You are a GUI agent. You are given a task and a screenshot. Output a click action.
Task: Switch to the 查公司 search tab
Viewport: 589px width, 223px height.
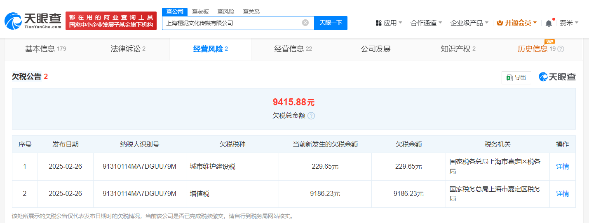[175, 12]
